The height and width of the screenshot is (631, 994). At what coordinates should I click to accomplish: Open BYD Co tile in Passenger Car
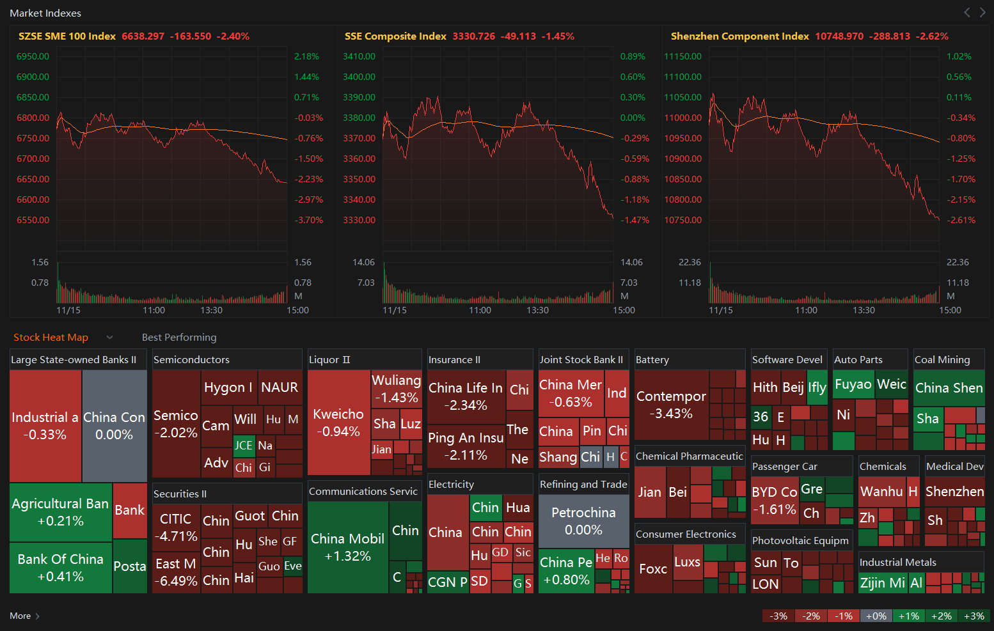pos(775,501)
